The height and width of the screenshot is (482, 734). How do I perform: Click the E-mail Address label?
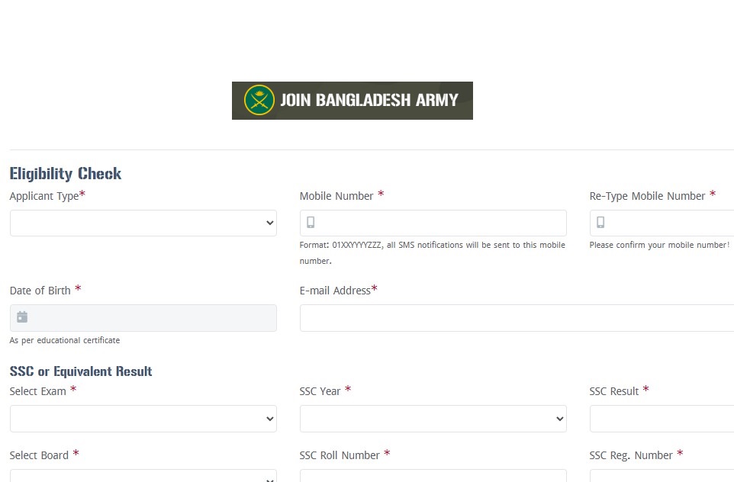(335, 291)
